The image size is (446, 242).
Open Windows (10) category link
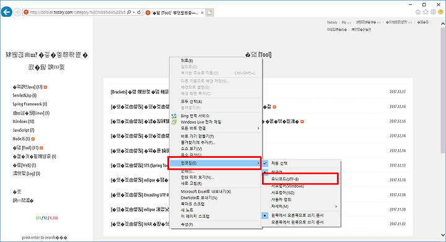(x=23, y=121)
